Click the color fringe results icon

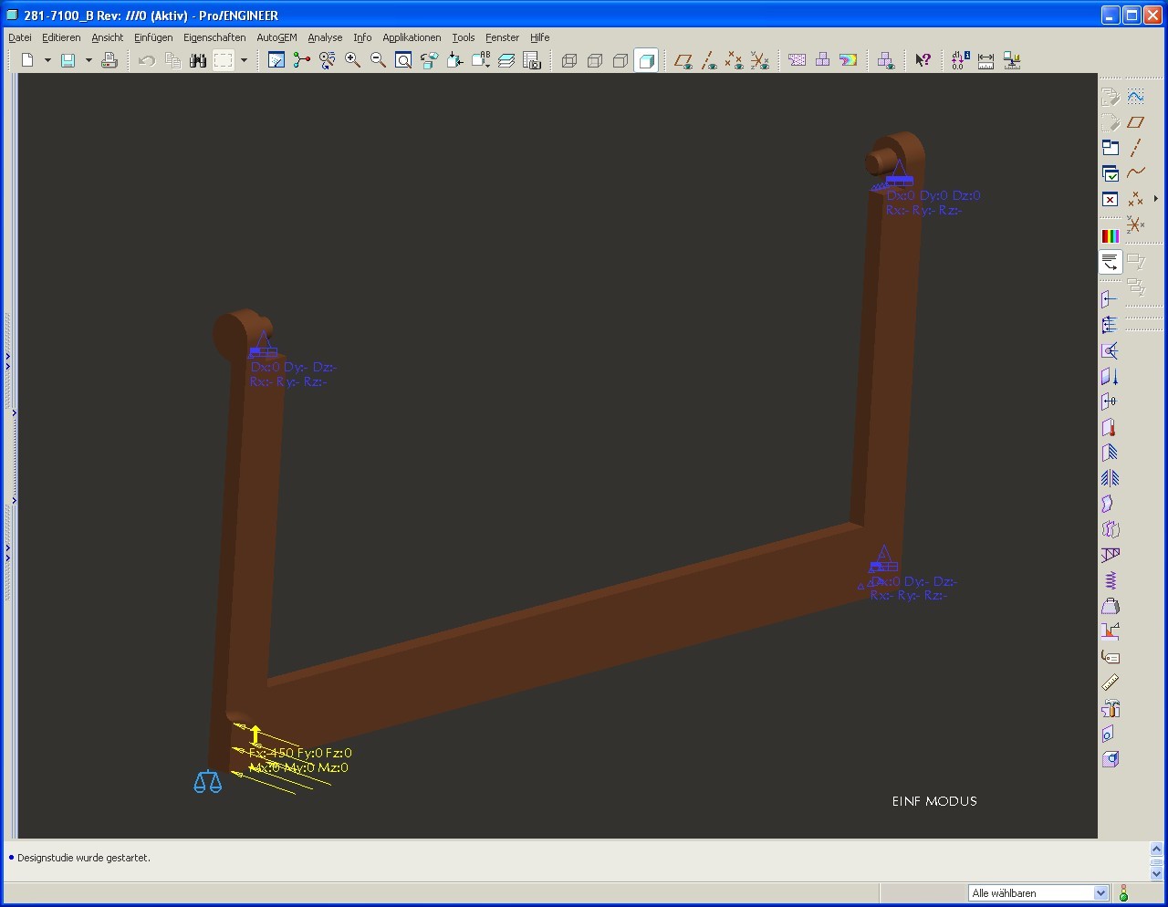[x=848, y=60]
